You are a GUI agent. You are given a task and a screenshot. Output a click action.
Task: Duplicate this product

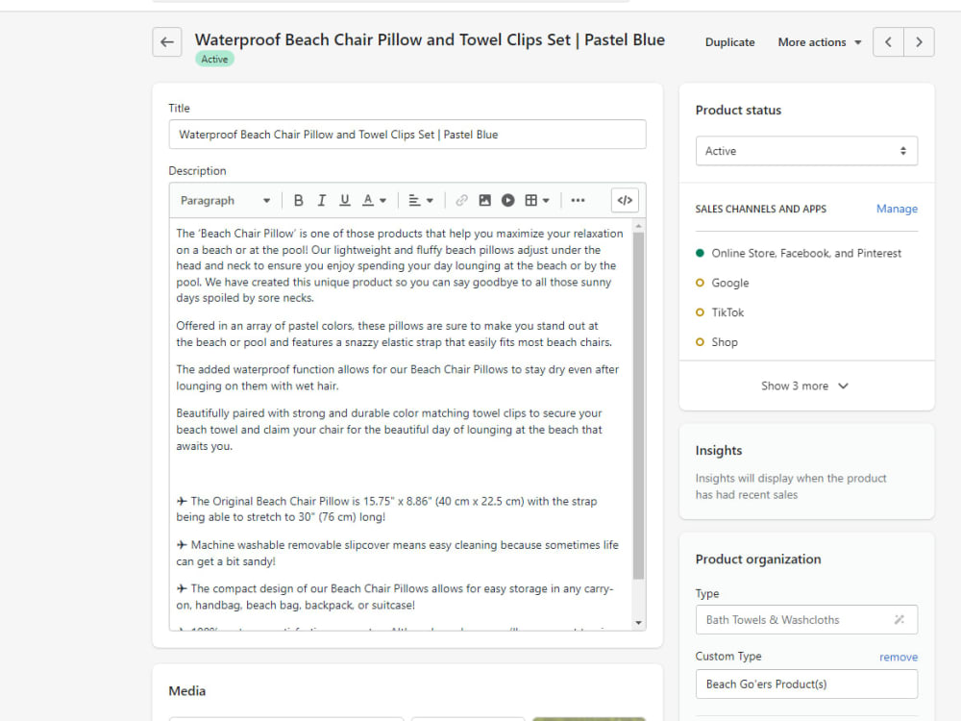pos(730,42)
